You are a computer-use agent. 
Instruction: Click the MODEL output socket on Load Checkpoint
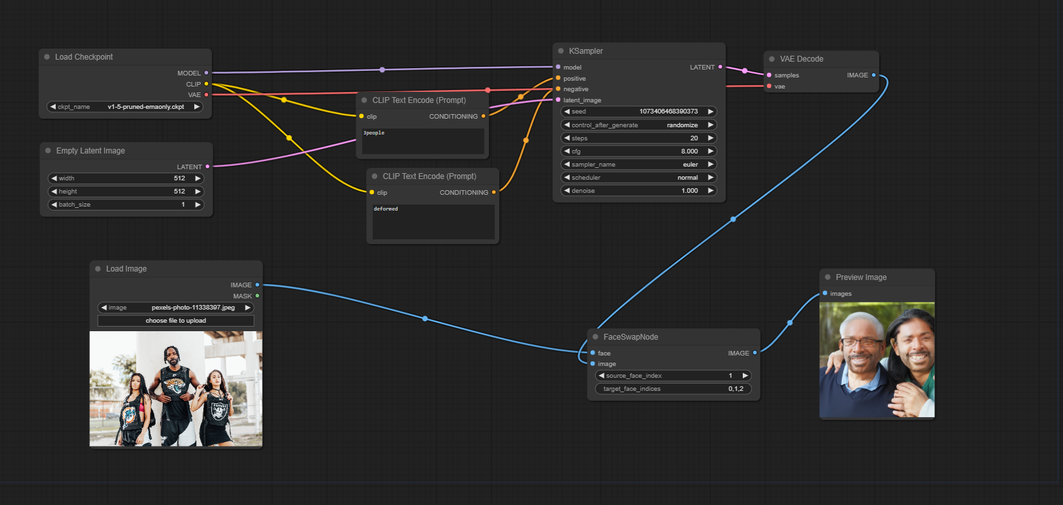(x=206, y=73)
